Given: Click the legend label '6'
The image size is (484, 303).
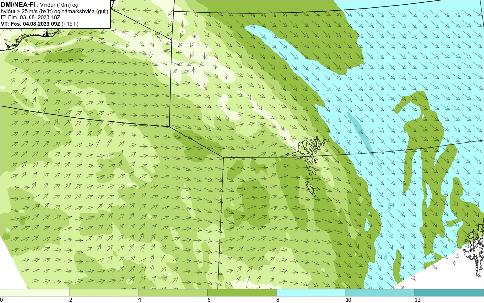Looking at the screenshot, I should coord(209,300).
